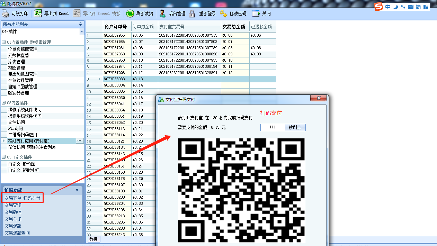
Task: Open the IME soft keyboard icon
Action: pyautogui.click(x=411, y=7)
